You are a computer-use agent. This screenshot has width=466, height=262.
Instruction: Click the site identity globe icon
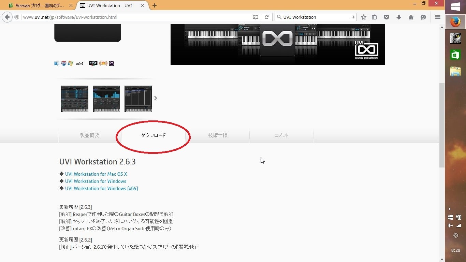coord(17,17)
